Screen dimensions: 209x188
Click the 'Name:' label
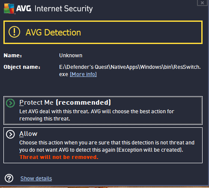(x=13, y=56)
